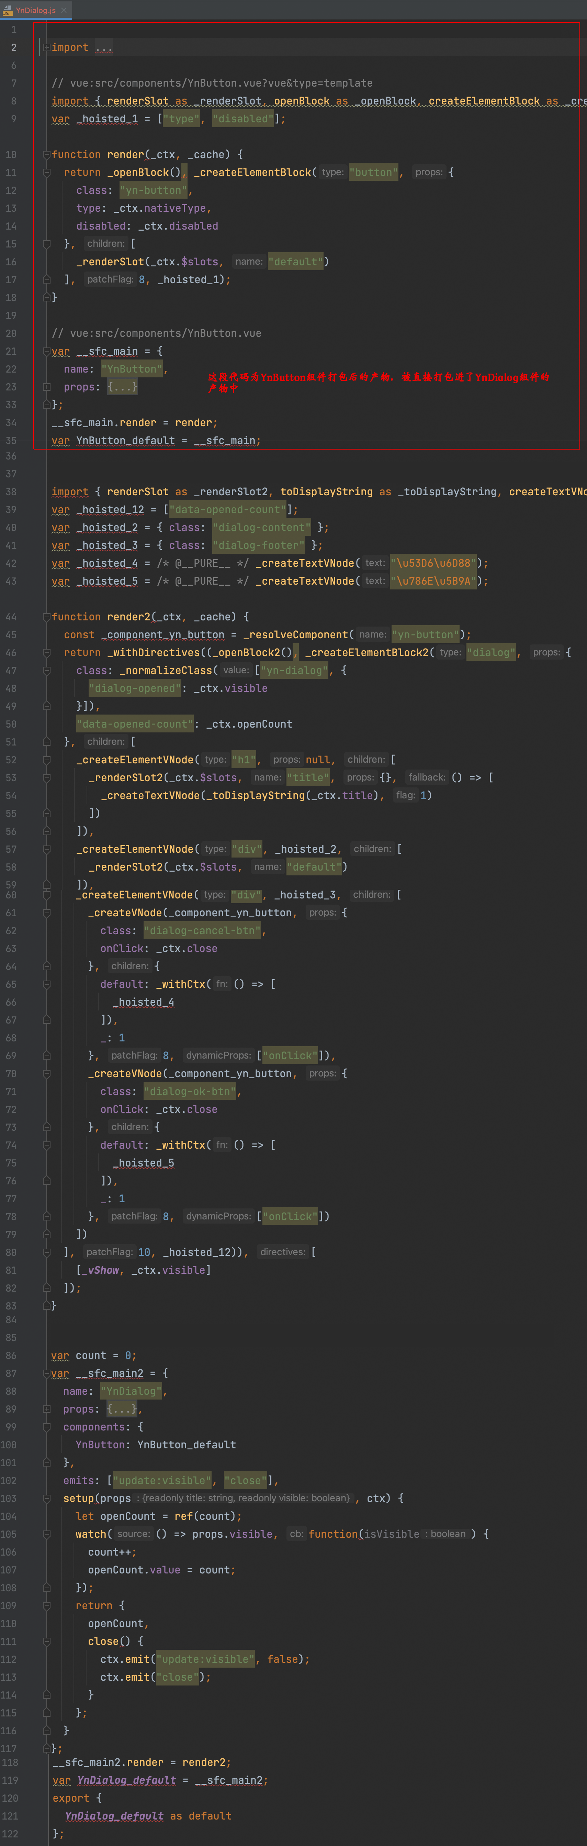587x1846 pixels.
Task: Click the "dialog-opened" key on line 48
Action: click(135, 689)
